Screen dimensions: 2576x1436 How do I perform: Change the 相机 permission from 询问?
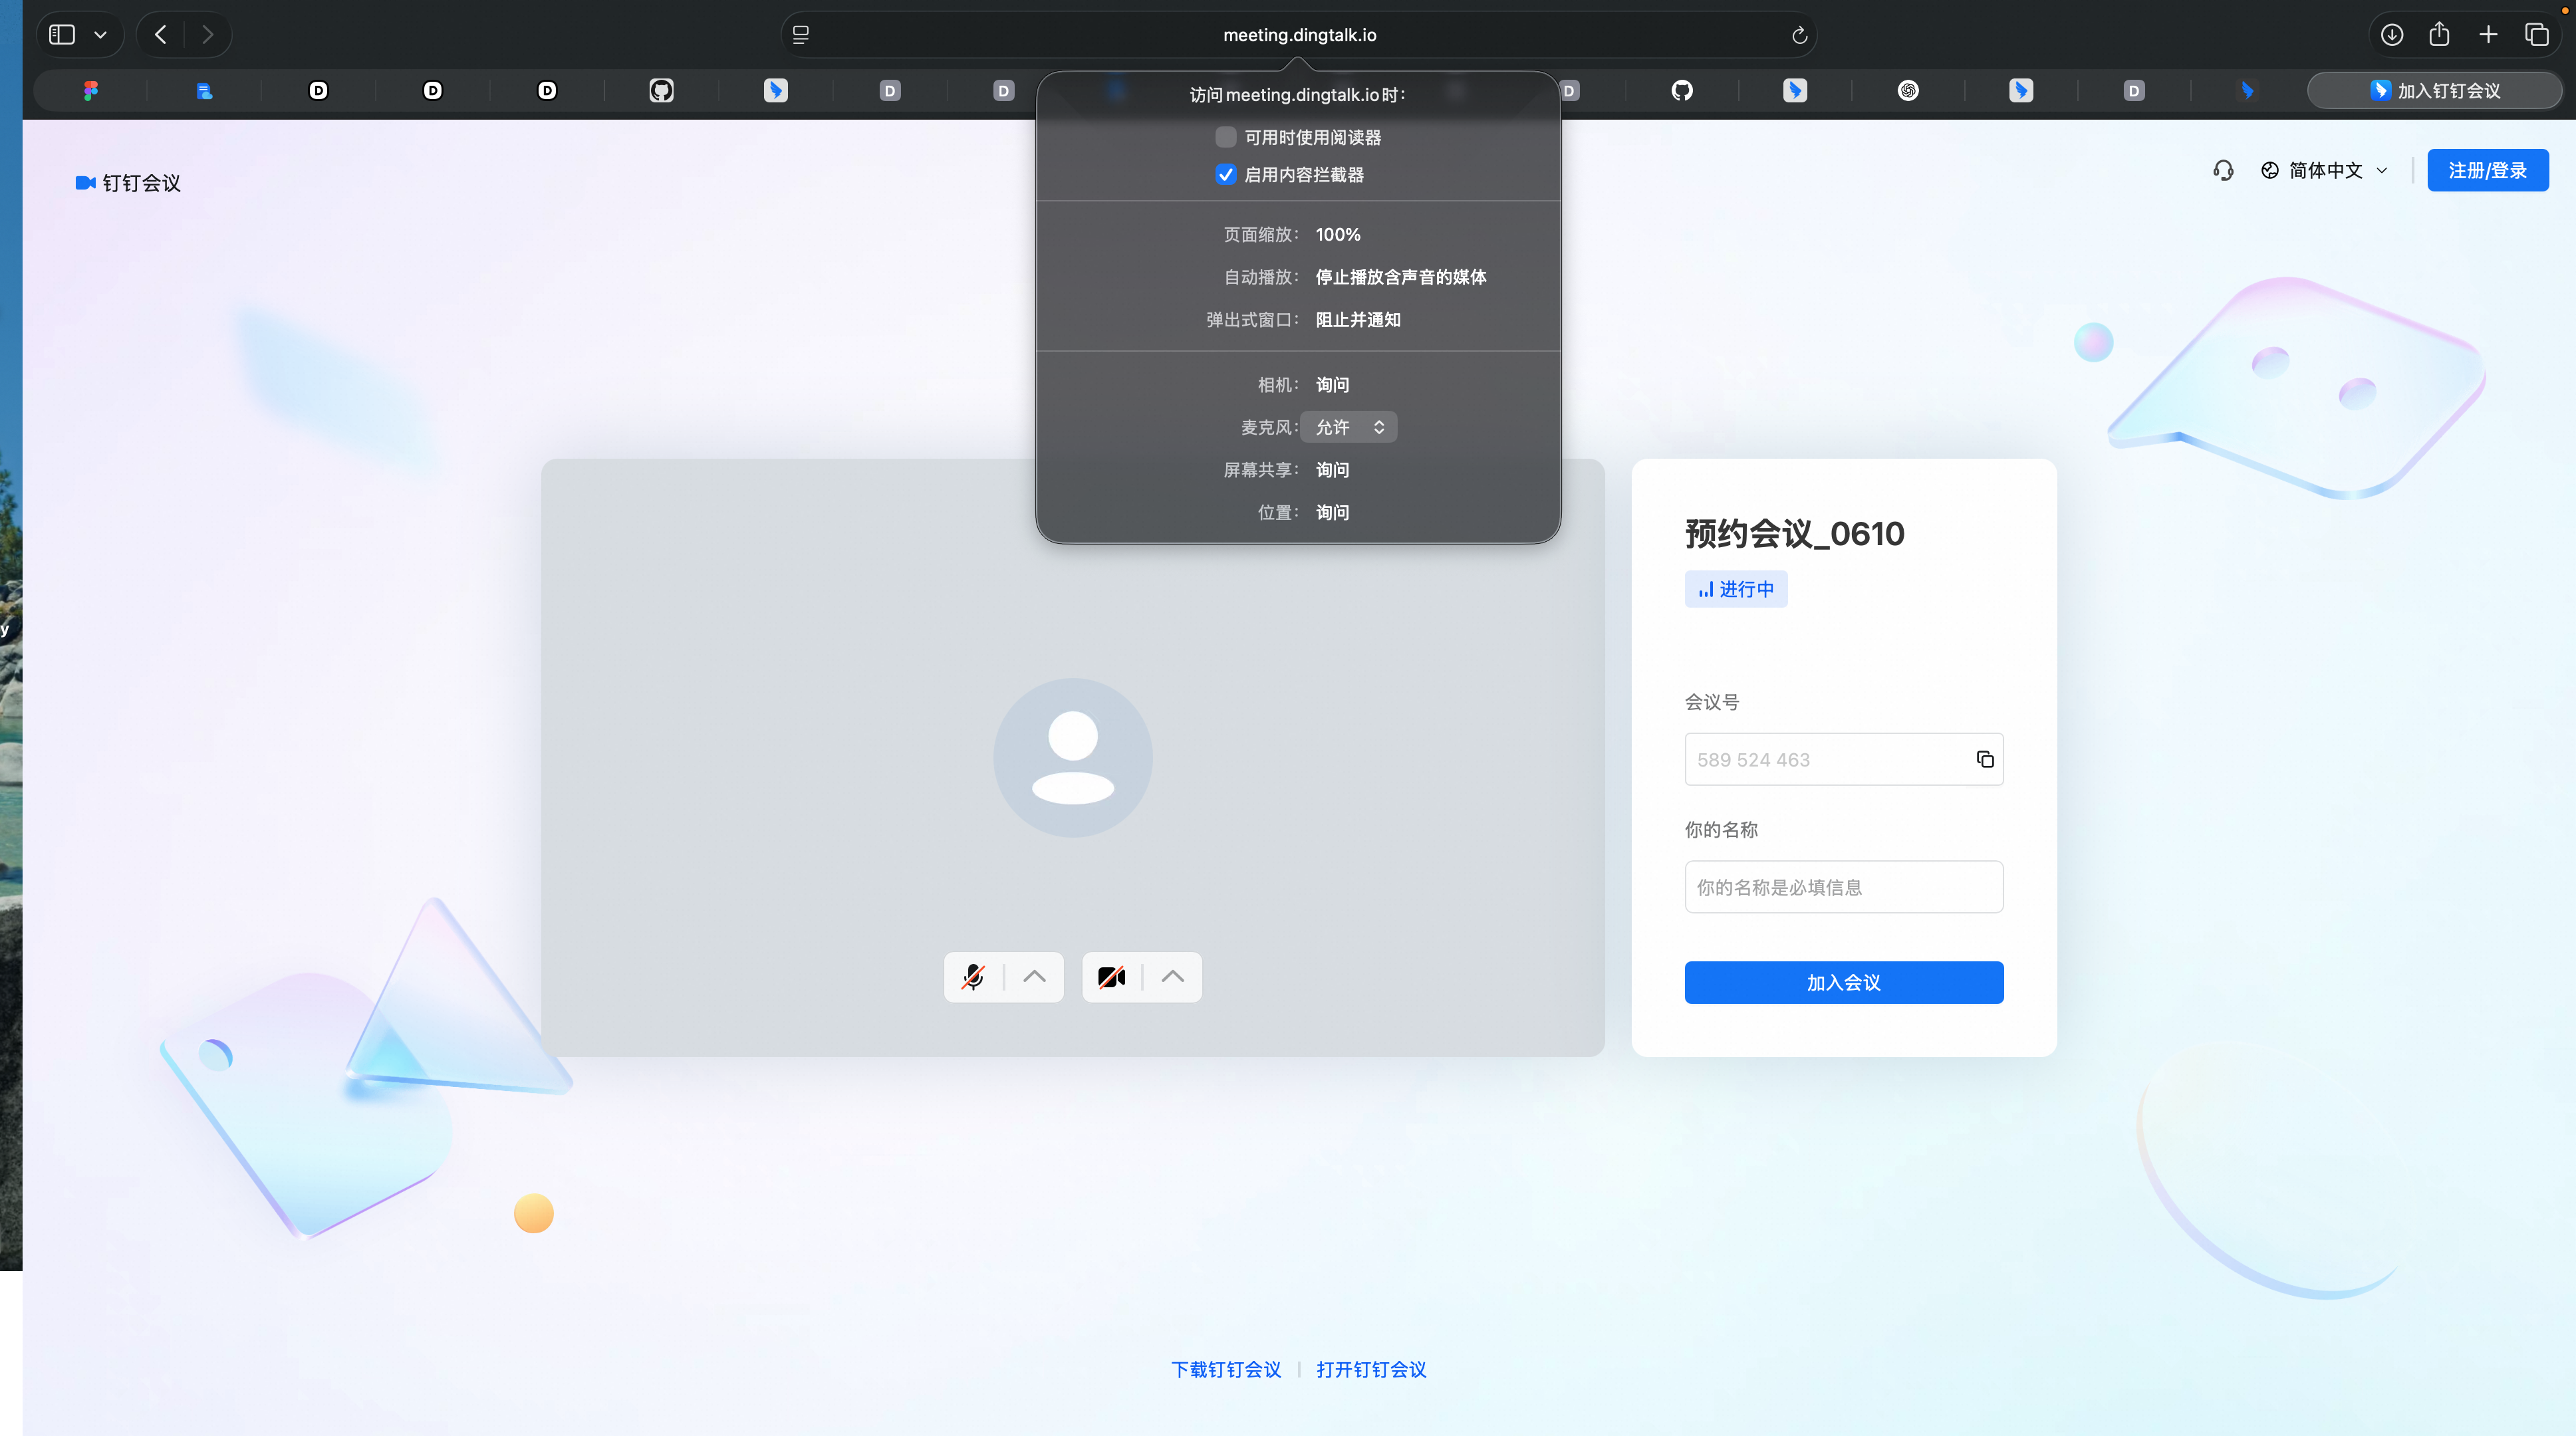click(x=1332, y=385)
